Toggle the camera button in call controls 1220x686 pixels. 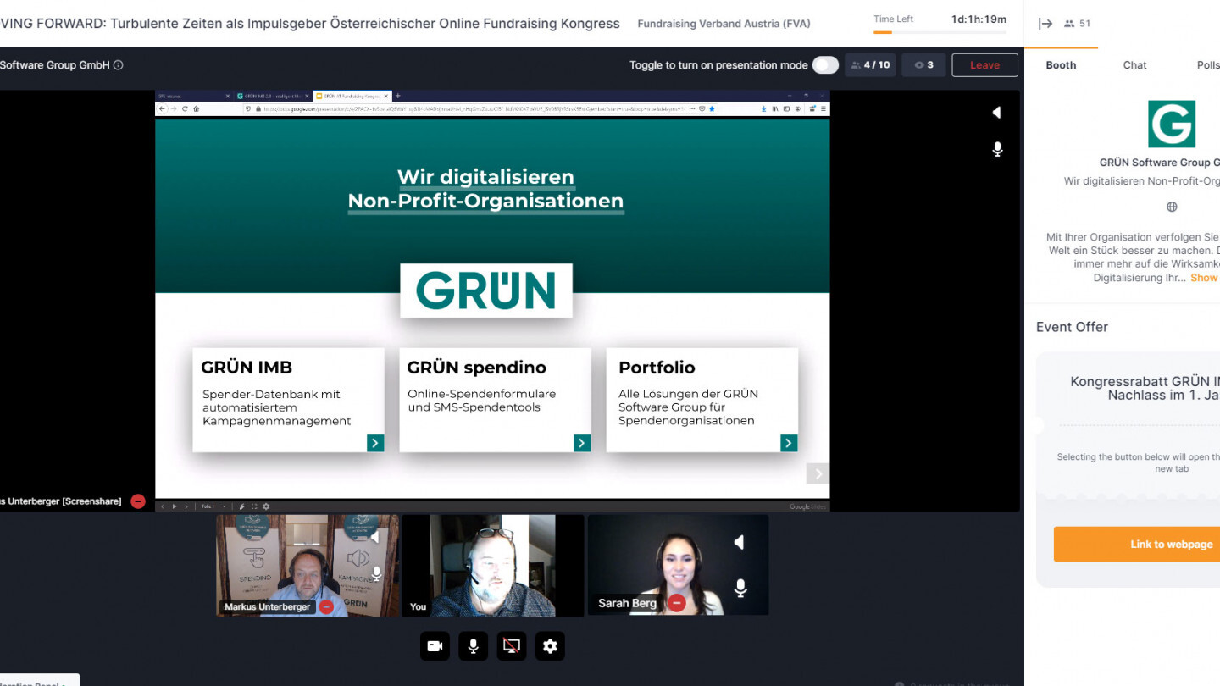pyautogui.click(x=435, y=646)
